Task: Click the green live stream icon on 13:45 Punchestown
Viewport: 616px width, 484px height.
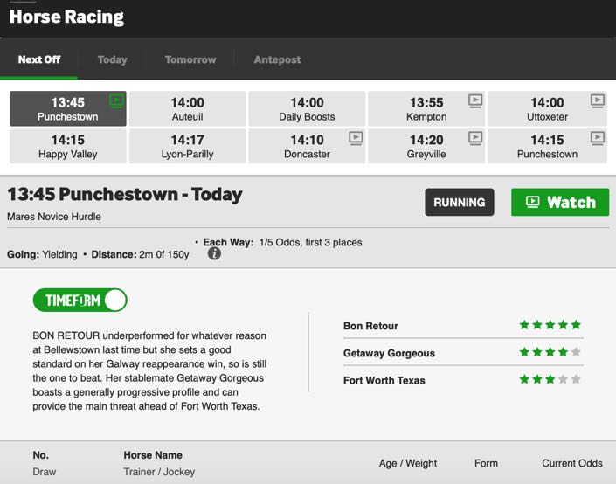Action: (x=117, y=101)
